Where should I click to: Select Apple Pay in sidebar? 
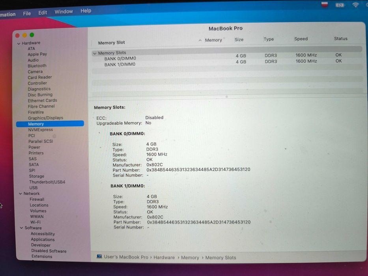[x=37, y=54]
